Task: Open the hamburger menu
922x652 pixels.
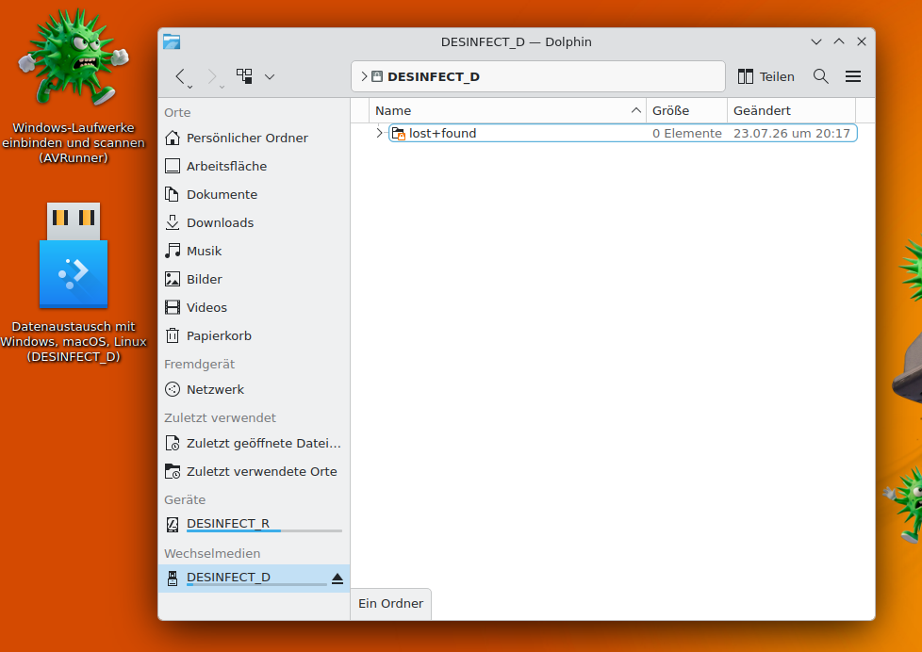Action: coord(852,76)
